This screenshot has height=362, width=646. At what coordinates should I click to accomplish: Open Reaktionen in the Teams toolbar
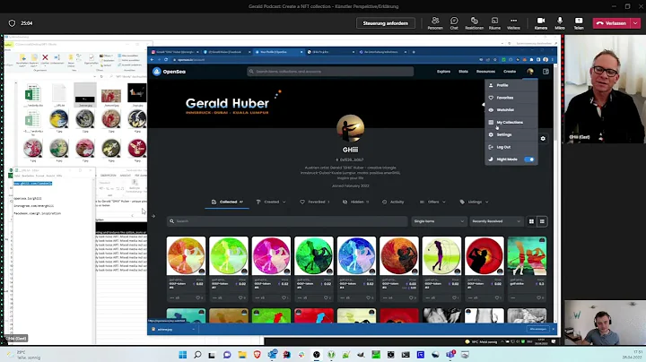(x=475, y=23)
